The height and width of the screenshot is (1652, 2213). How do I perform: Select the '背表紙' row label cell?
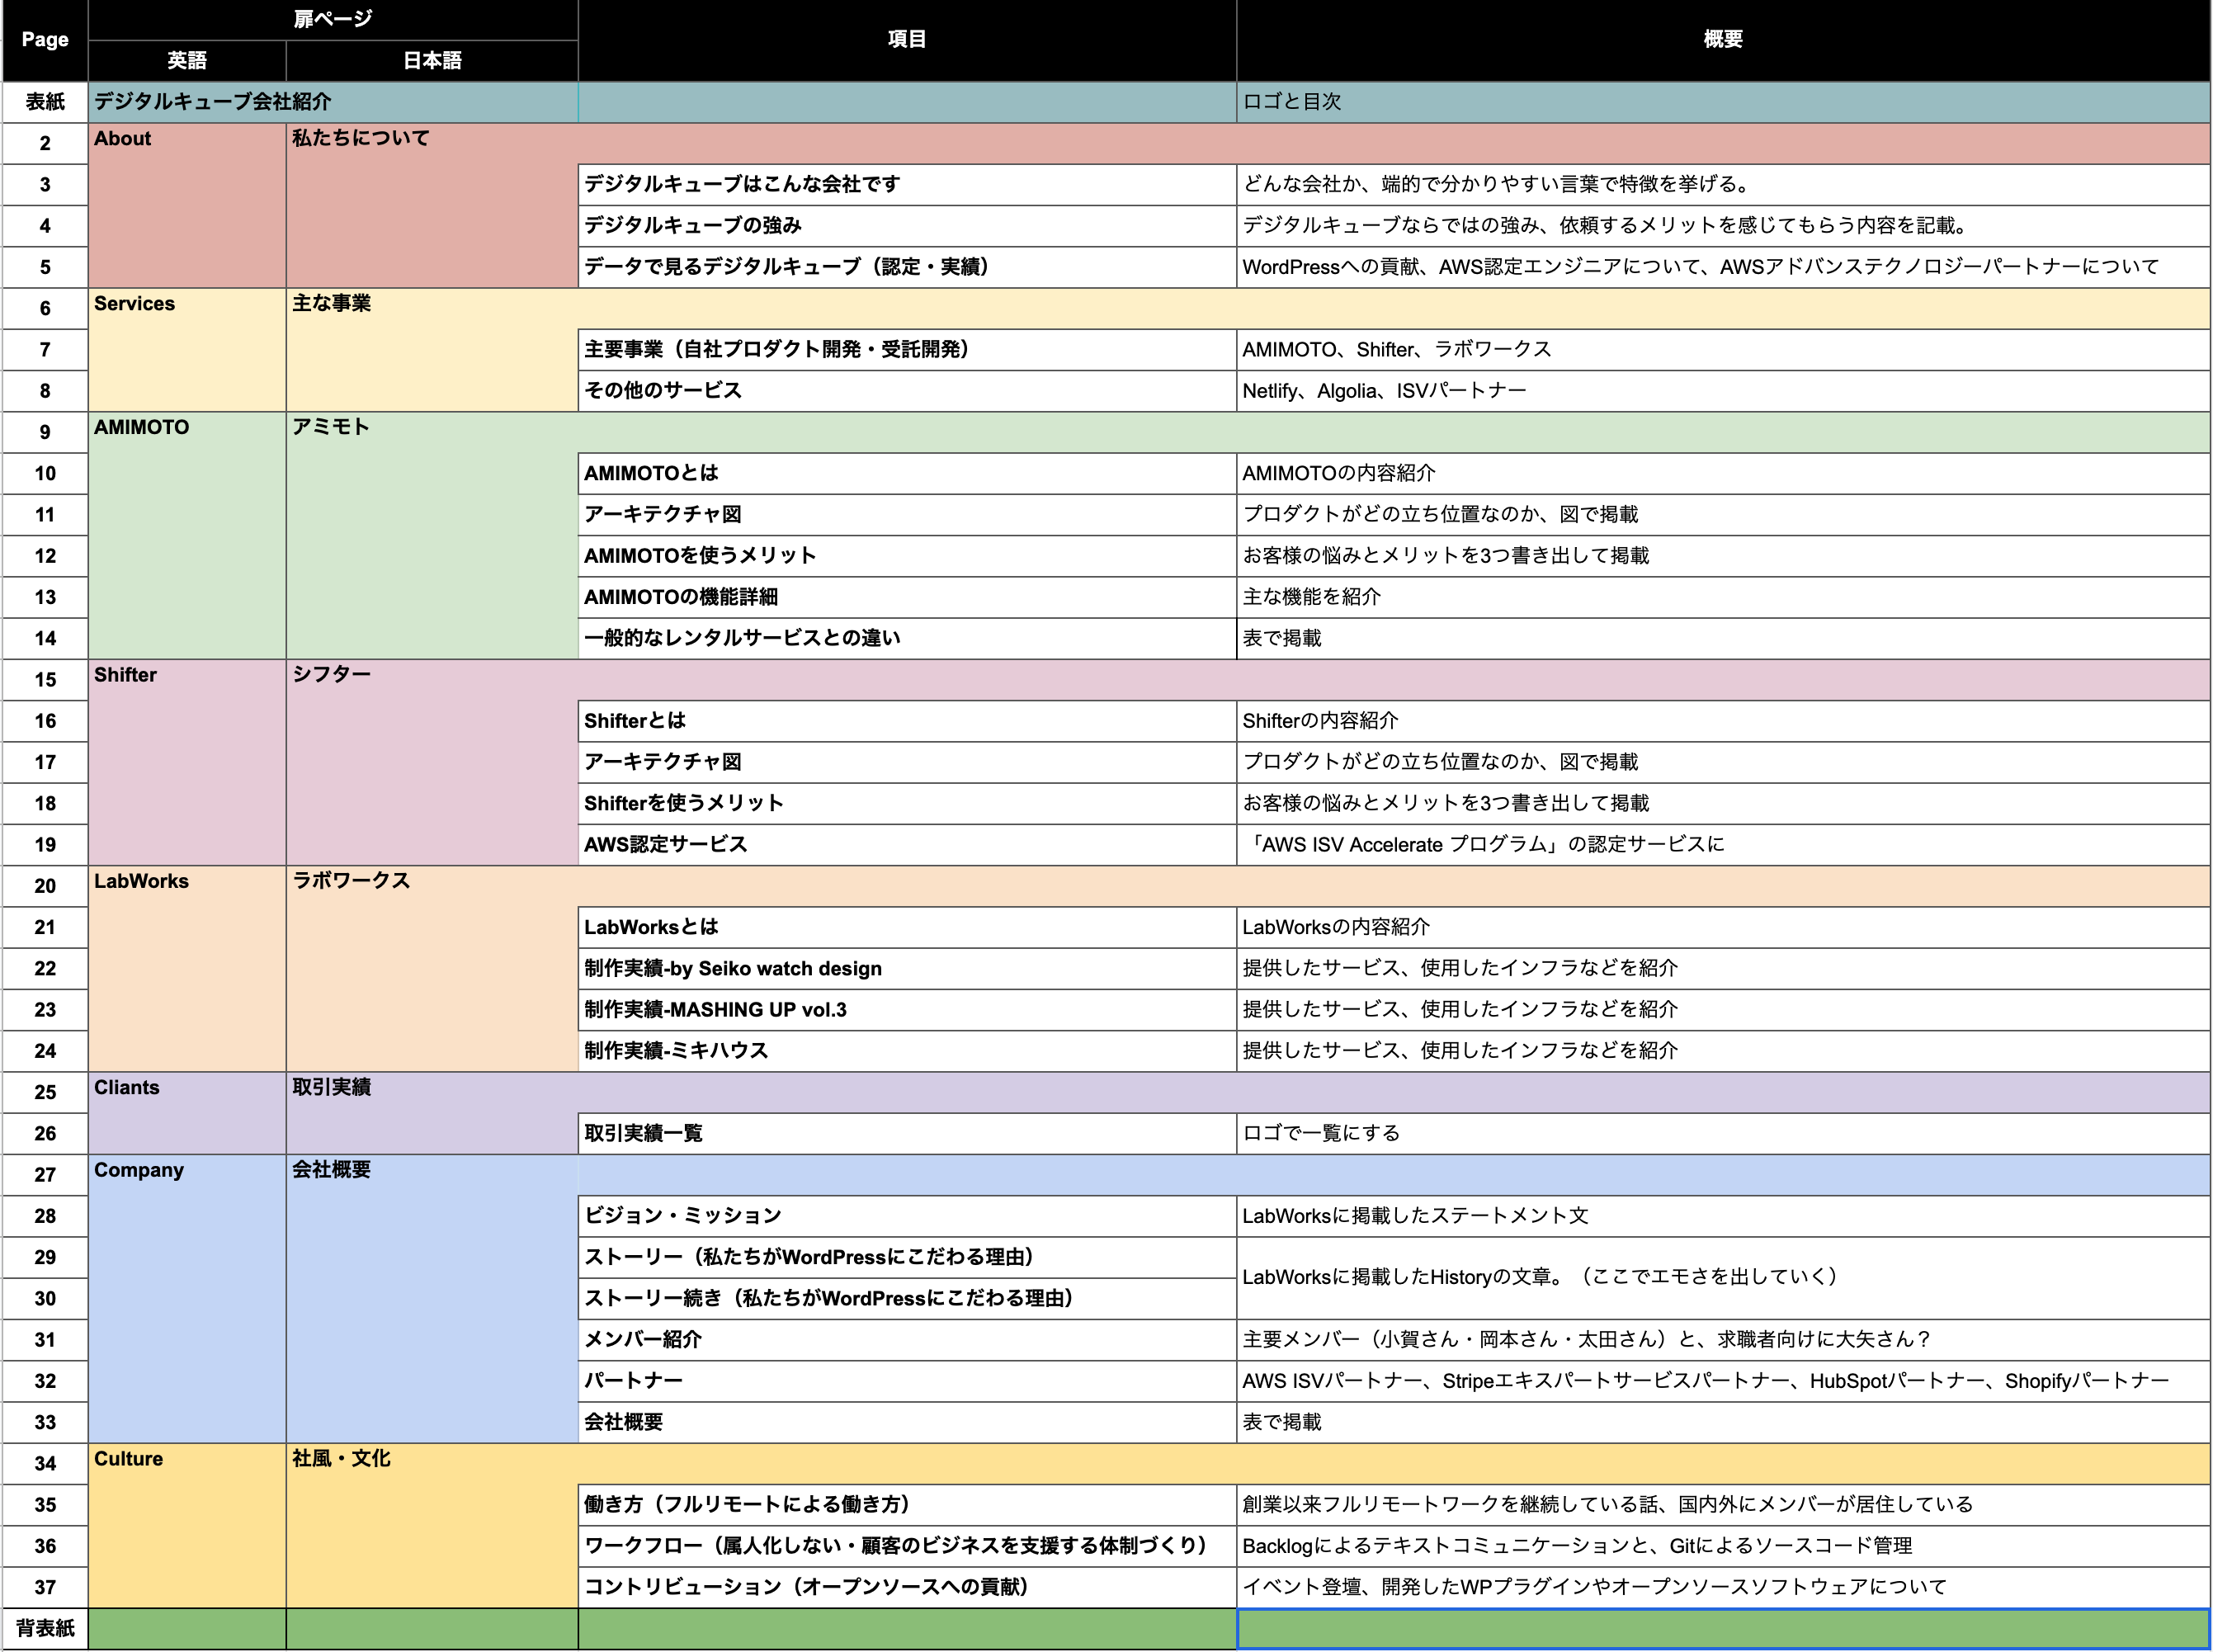(45, 1629)
